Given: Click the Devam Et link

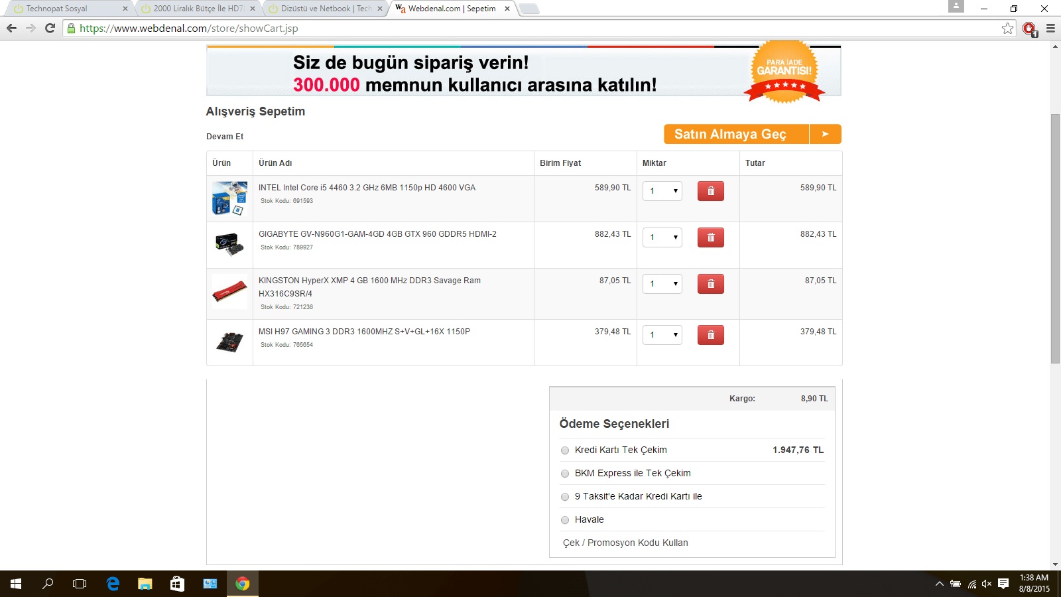Looking at the screenshot, I should 225,137.
